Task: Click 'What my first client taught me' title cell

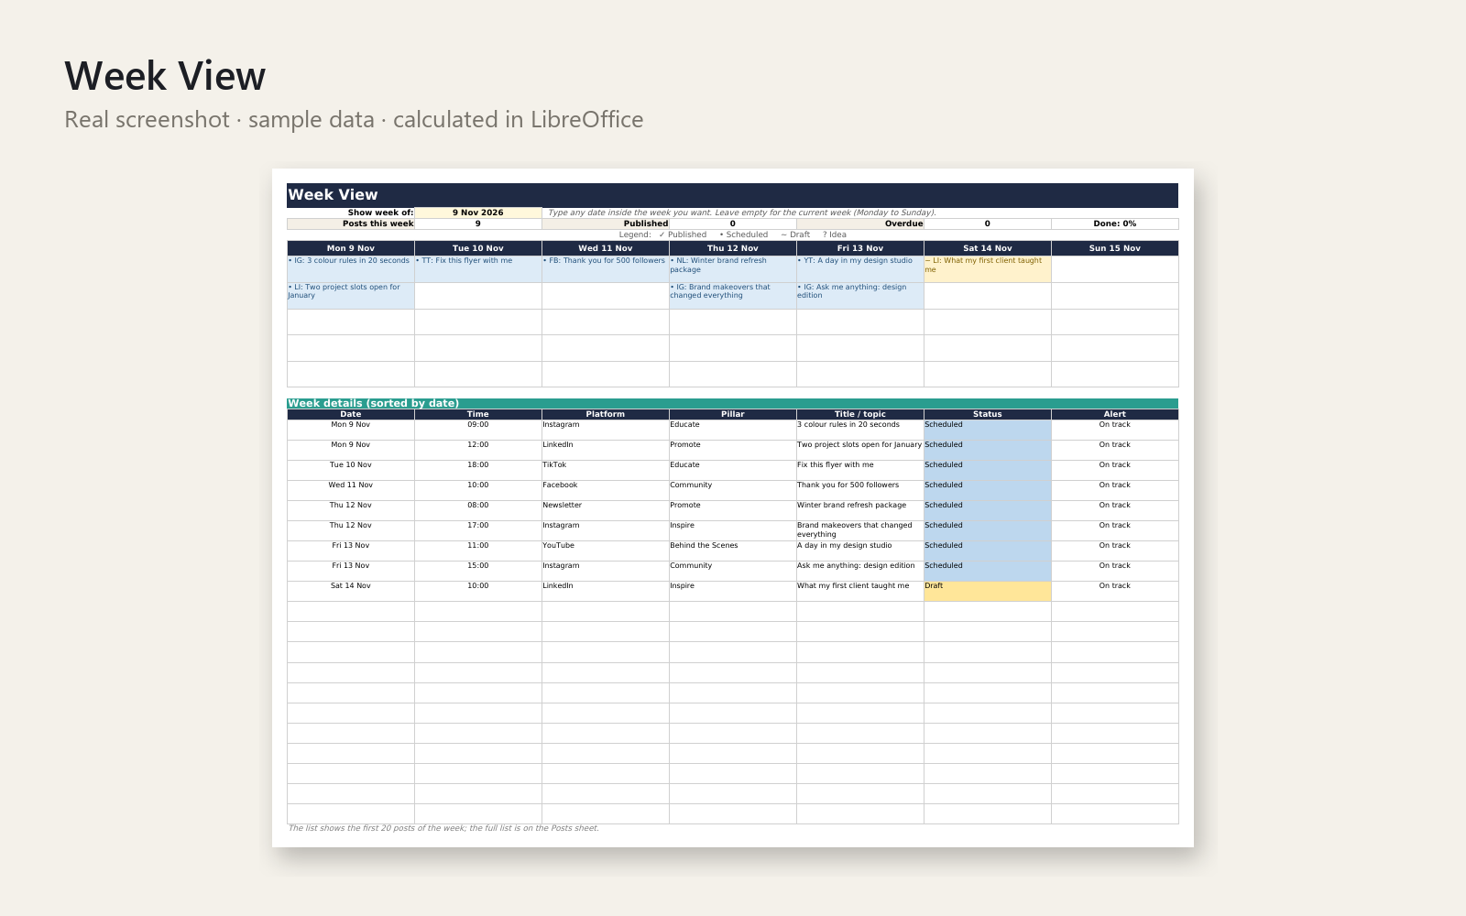Action: click(860, 591)
